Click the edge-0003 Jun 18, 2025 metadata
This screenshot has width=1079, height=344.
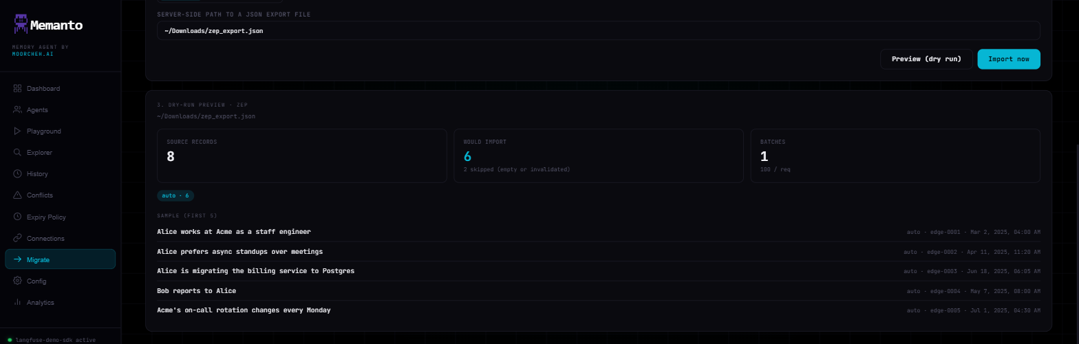click(x=972, y=272)
